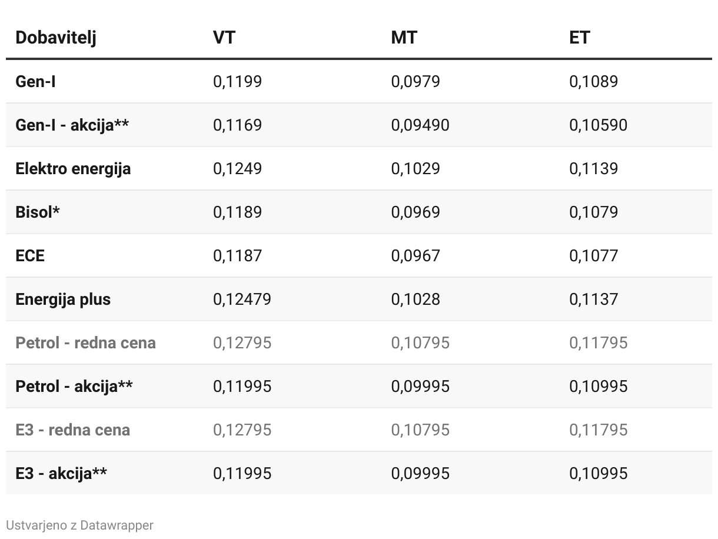Click the Elektro energija supplier name
Viewport: 718px width, 539px height.
73,168
